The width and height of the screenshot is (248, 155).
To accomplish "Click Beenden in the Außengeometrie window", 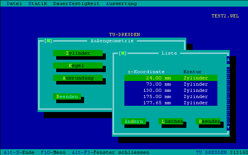I will tap(67, 96).
